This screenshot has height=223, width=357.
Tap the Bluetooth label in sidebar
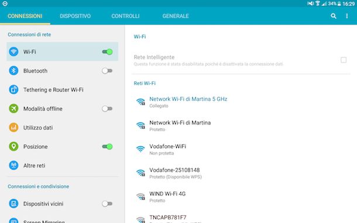pyautogui.click(x=35, y=71)
